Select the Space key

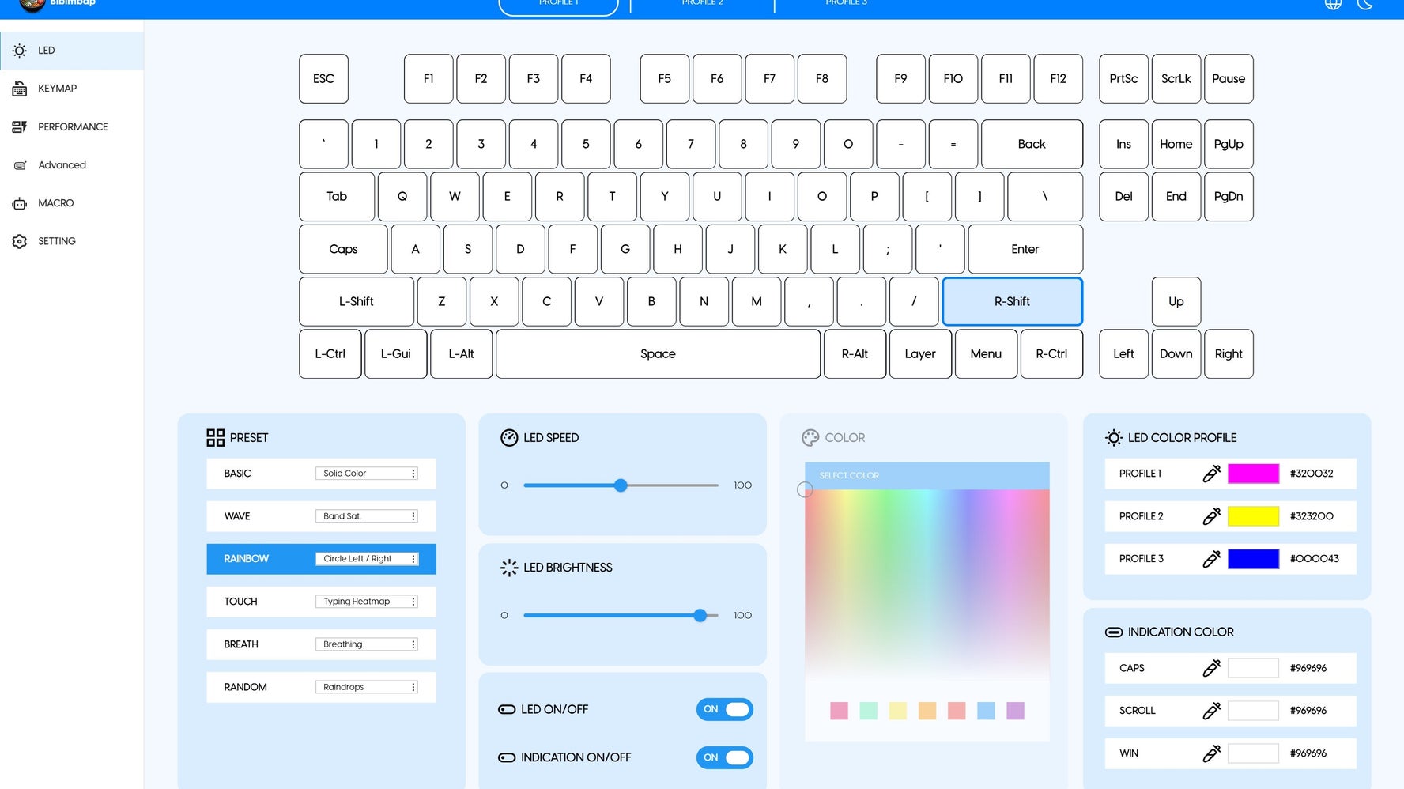click(x=658, y=354)
